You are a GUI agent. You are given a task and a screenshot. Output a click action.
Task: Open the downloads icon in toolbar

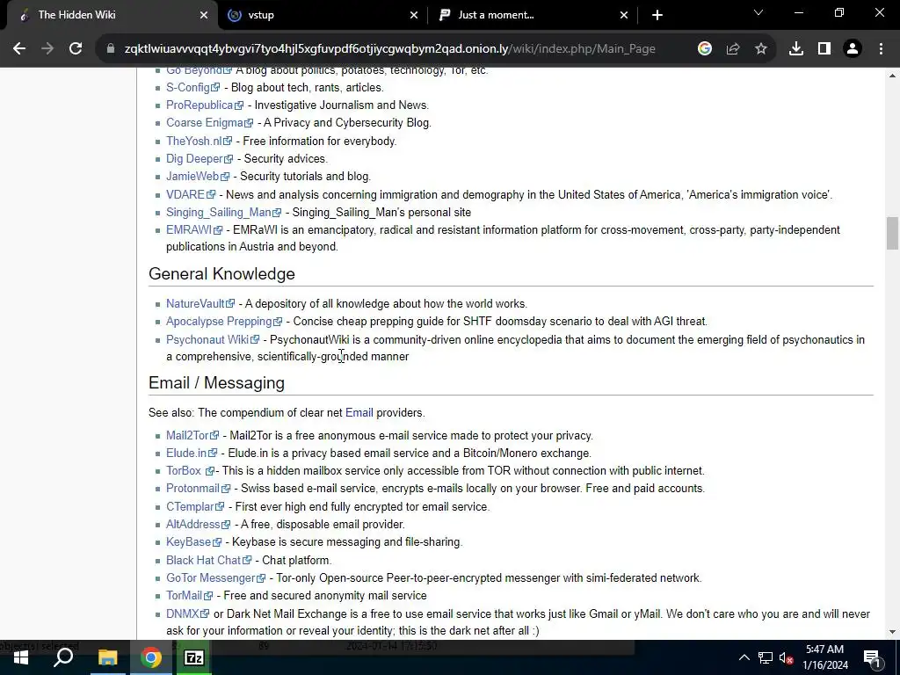pos(796,49)
